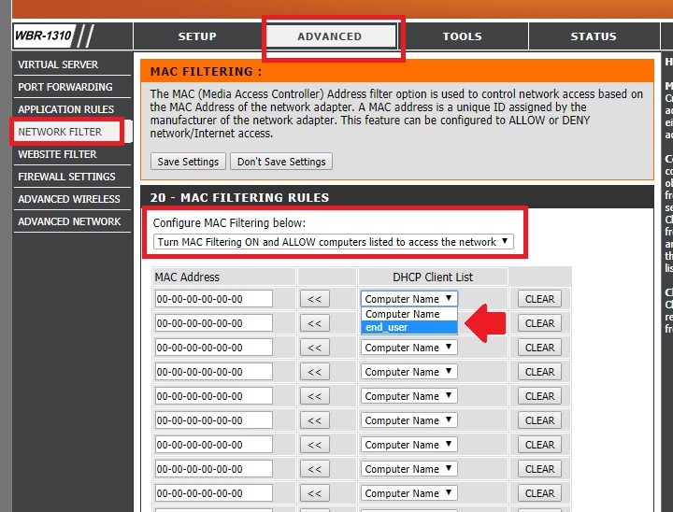The image size is (673, 512).
Task: Click << copy button in second row
Action: [x=315, y=323]
